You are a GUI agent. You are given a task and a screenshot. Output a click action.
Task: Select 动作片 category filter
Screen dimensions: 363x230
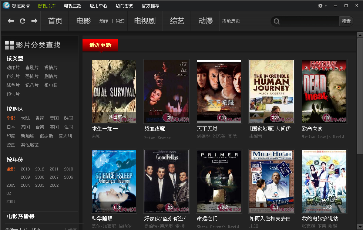[x=13, y=68]
